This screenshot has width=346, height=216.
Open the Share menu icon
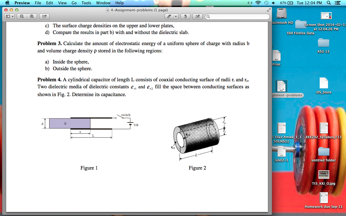coord(44,16)
